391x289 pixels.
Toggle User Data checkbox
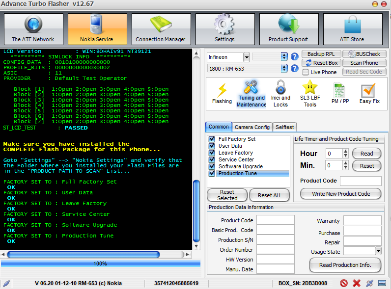tap(212, 146)
